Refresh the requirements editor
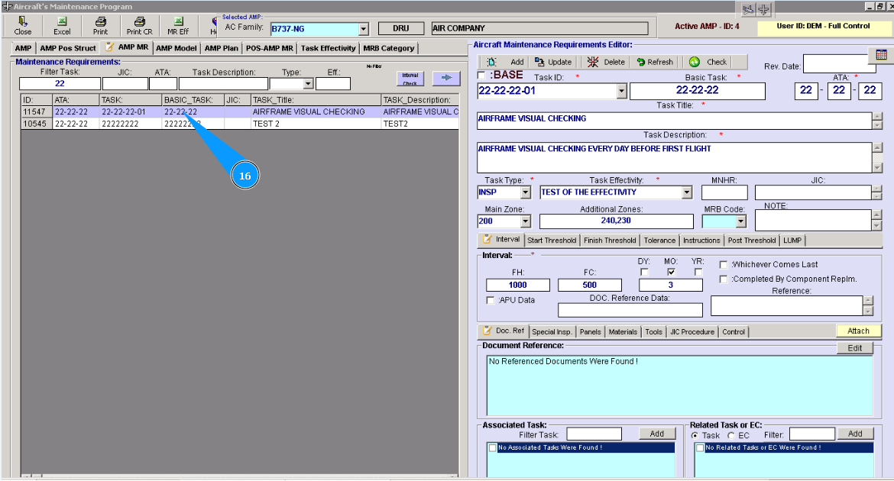894x481 pixels. click(x=655, y=62)
